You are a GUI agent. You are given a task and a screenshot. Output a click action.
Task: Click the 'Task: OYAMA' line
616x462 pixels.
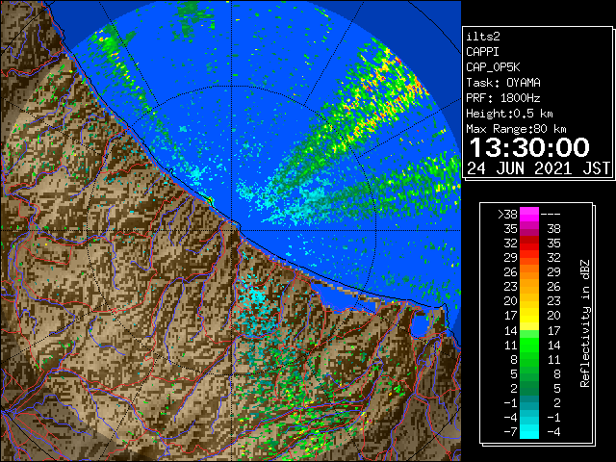[503, 83]
